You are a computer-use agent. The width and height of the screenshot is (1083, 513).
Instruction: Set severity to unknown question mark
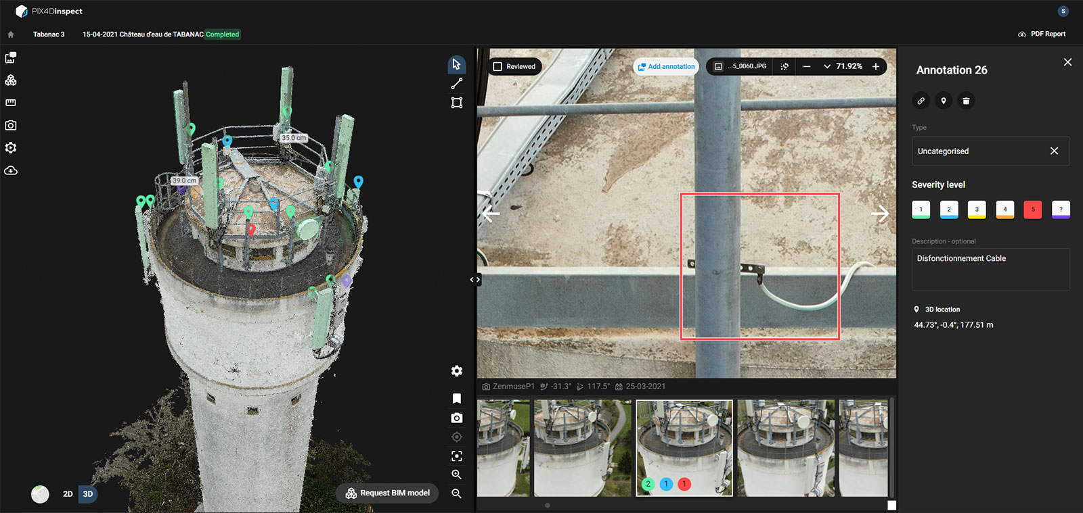[x=1061, y=210]
